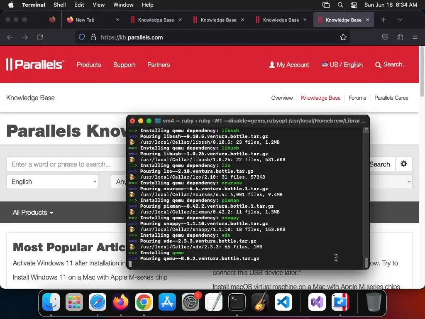This screenshot has width=425, height=319.
Task: Open System Settings from the Dock
Action: coord(190,302)
